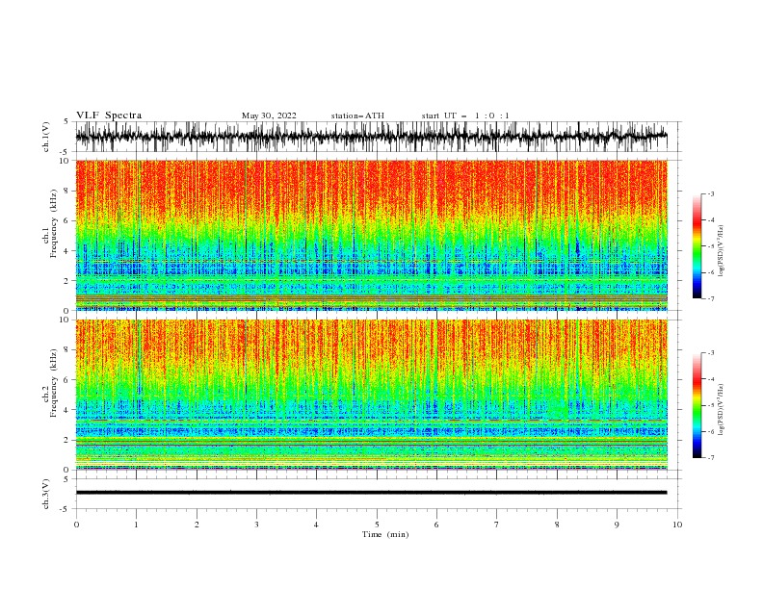Click the 7 tick on the Time axis
This screenshot has height=589, width=763.
497,525
